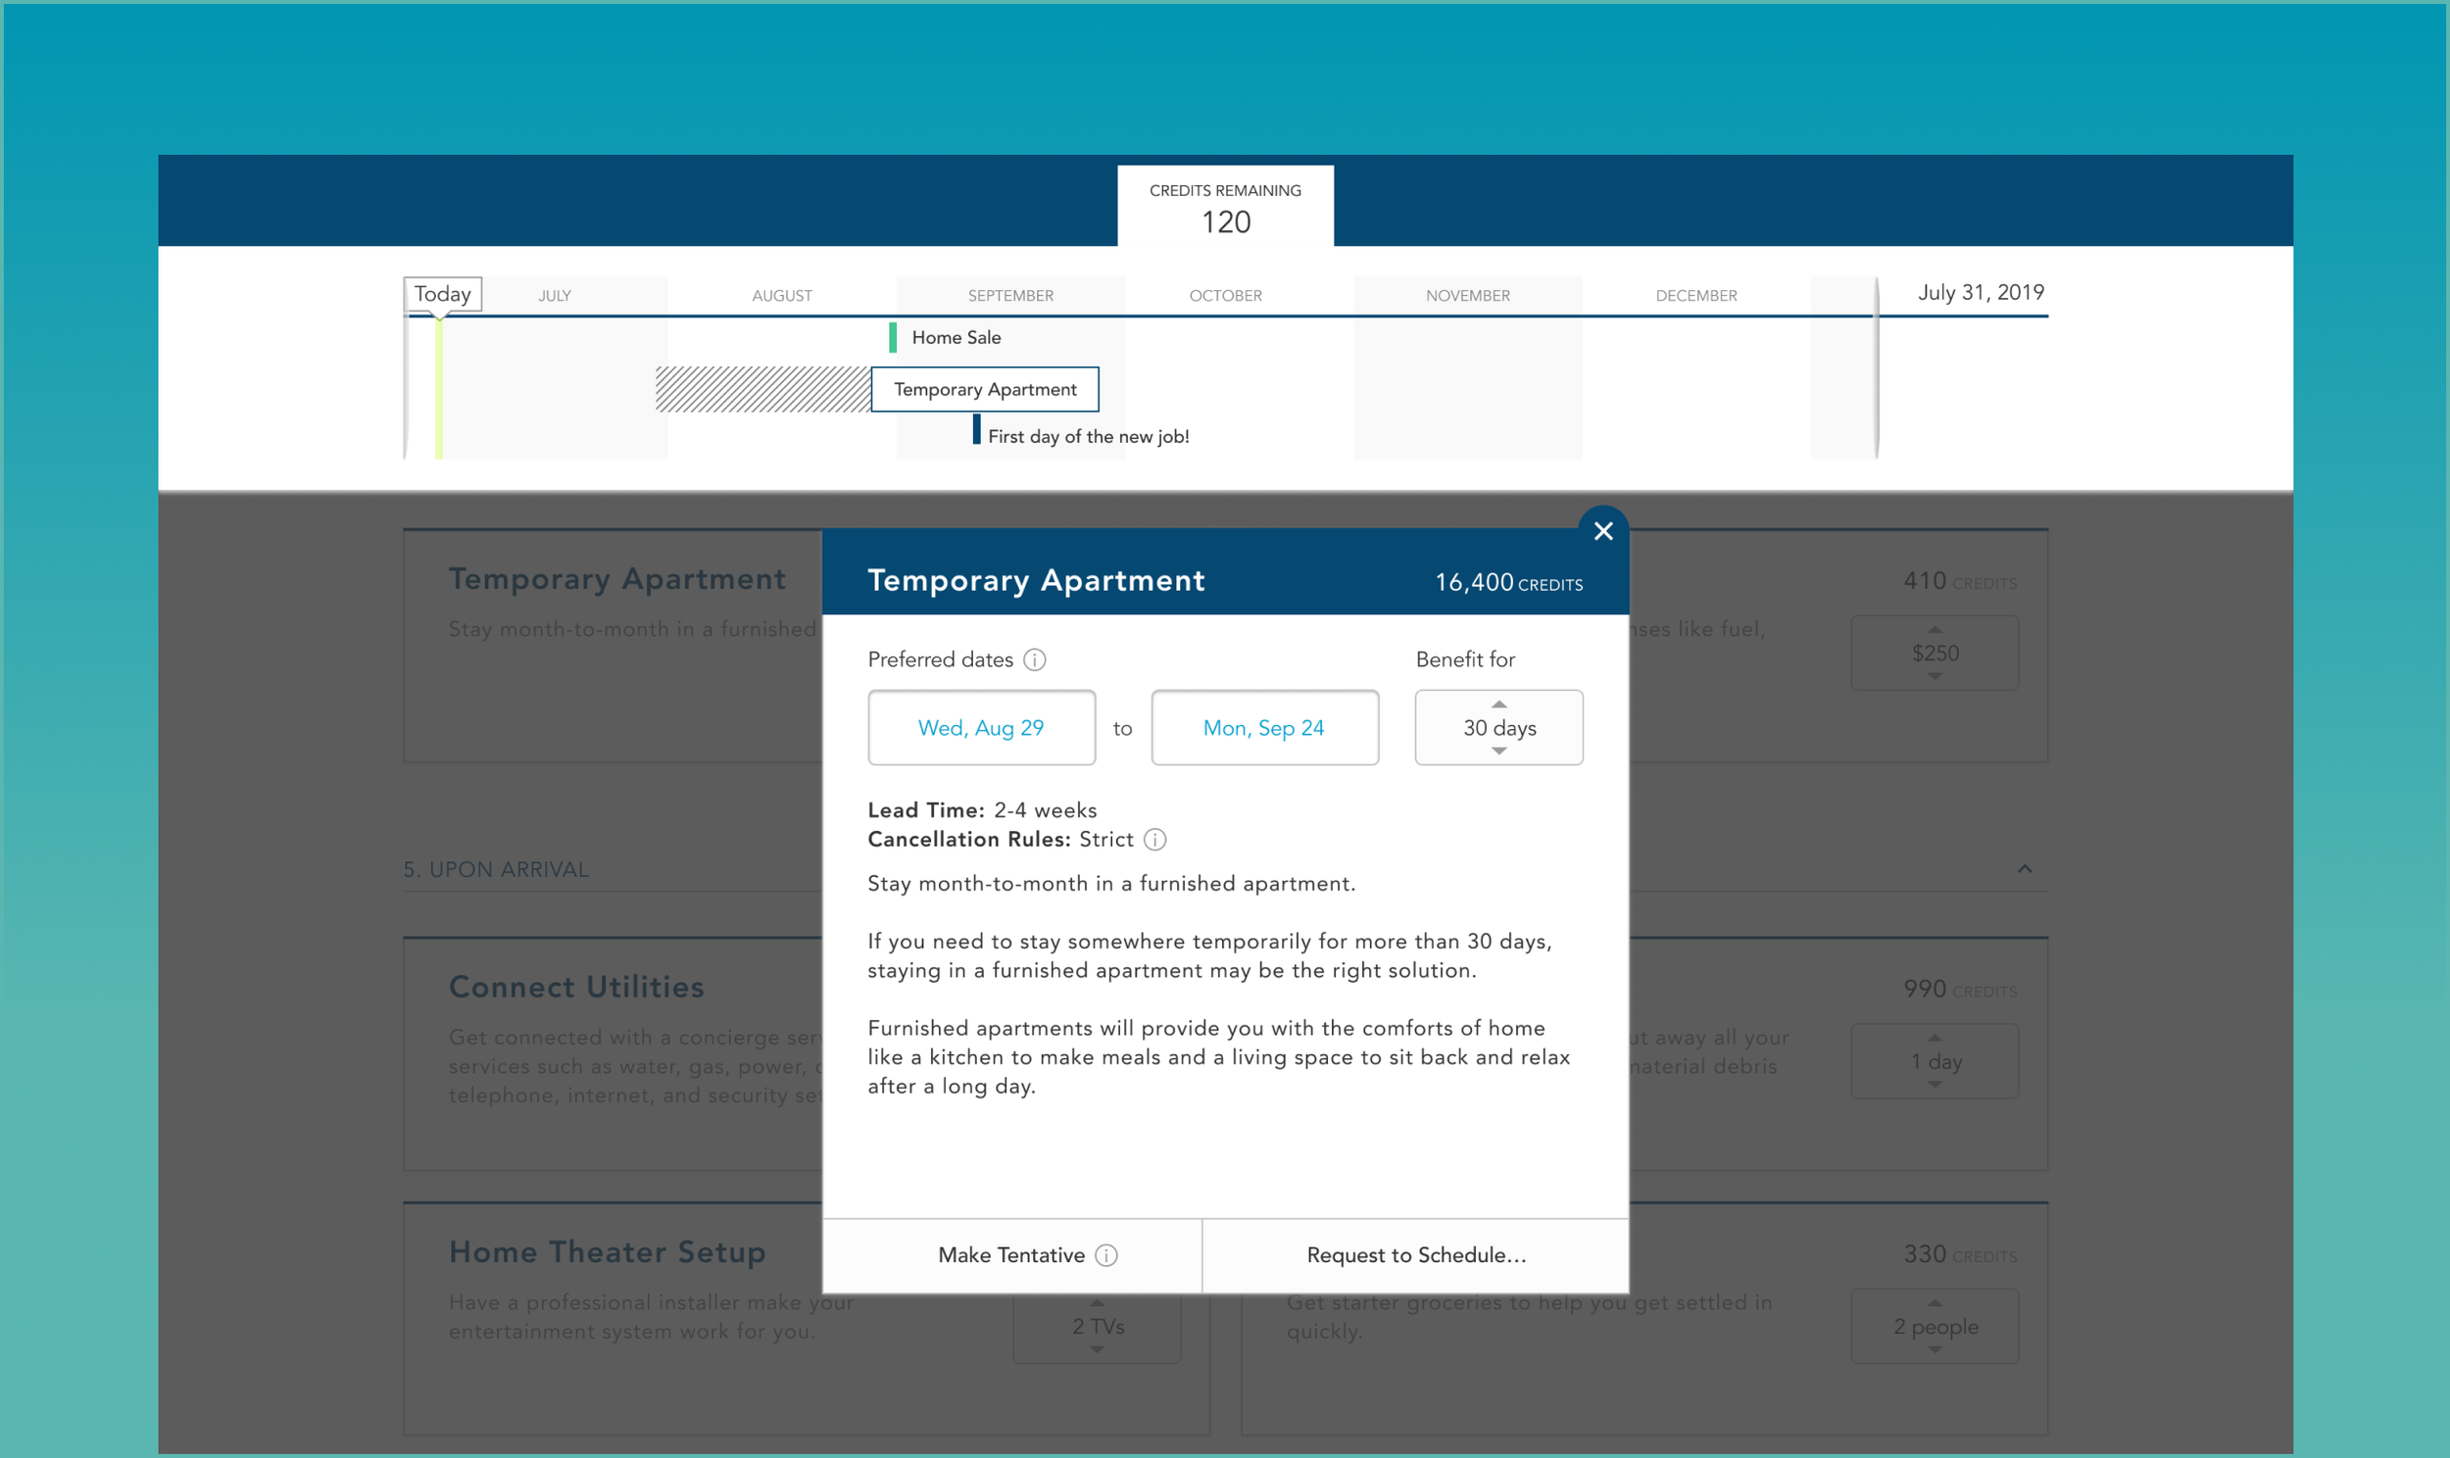Click Cancellation Rules info icon
The width and height of the screenshot is (2450, 1458).
[x=1154, y=840]
